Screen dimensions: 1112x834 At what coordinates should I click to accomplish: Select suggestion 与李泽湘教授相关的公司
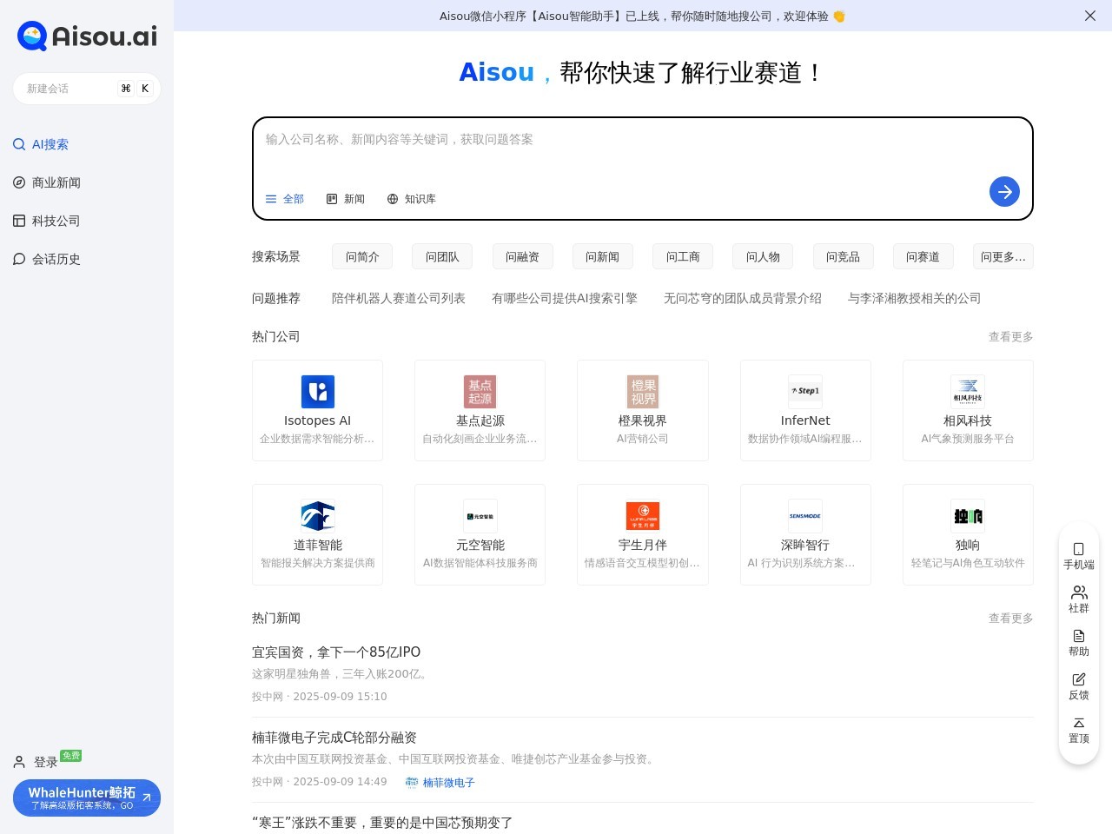click(914, 298)
